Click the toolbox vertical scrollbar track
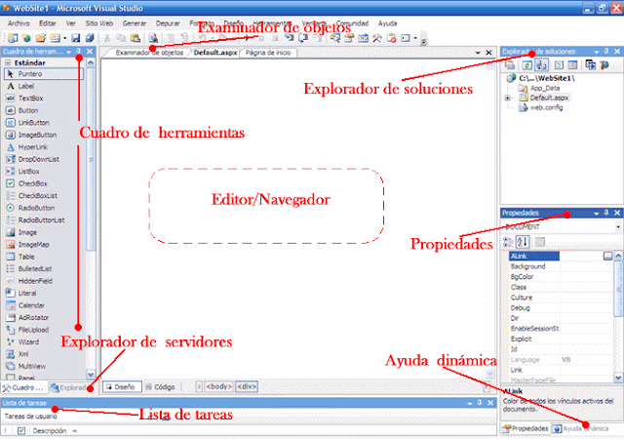This screenshot has height=439, width=624. coord(91,311)
